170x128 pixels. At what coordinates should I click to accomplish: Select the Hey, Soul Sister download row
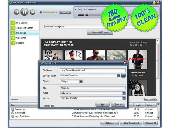coord(83,116)
